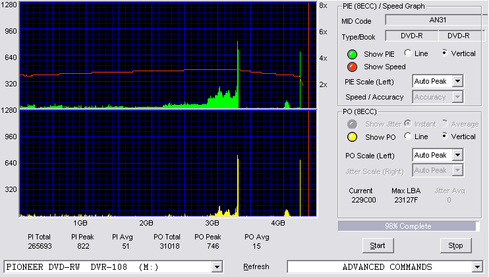The image size is (489, 277).
Task: Click the tall green PIE spike near 3.4GB
Action: [x=238, y=75]
